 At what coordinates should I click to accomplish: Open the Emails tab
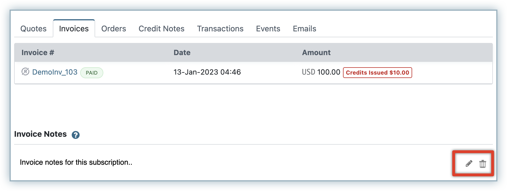[304, 29]
